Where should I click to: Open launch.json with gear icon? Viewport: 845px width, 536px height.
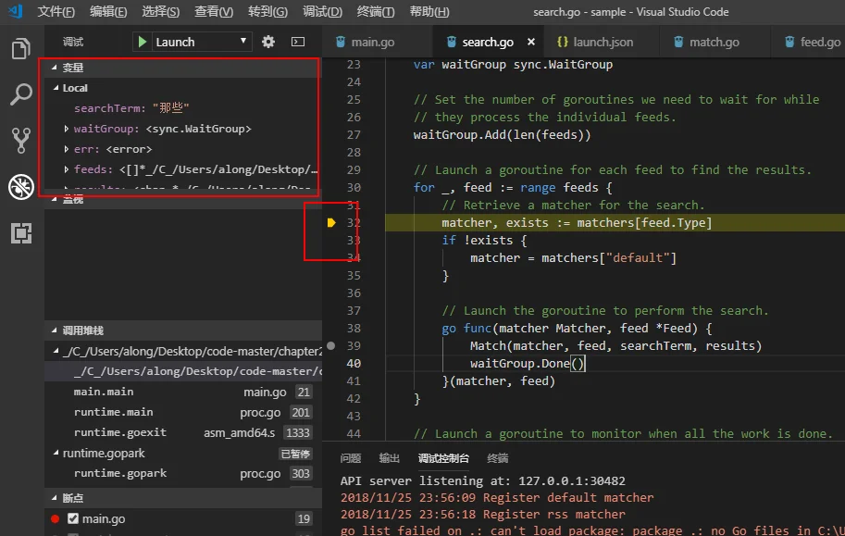[x=267, y=42]
